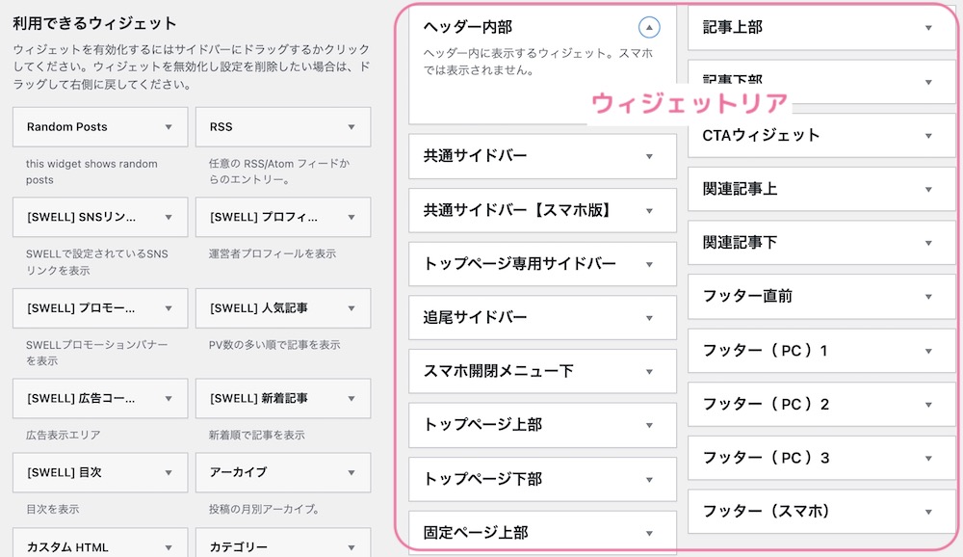963x557 pixels.
Task: Open the RSS widget dropdown arrow
Action: point(351,127)
